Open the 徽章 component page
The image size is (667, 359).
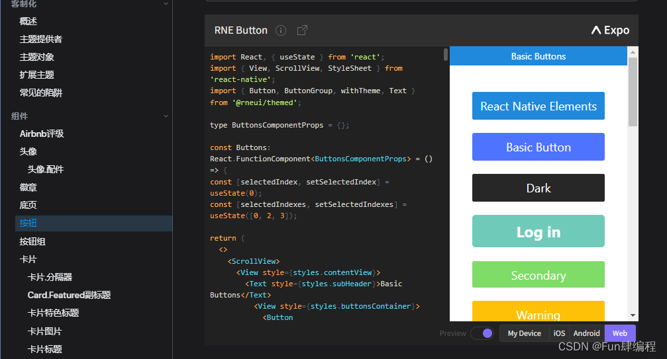point(28,187)
